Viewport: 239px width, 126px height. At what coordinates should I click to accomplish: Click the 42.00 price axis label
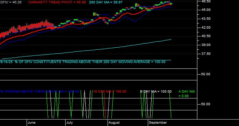[206, 28]
